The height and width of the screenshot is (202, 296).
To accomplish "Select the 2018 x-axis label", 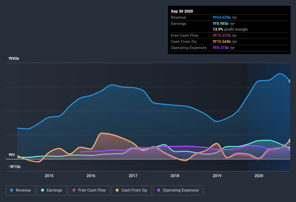I will (x=175, y=176).
